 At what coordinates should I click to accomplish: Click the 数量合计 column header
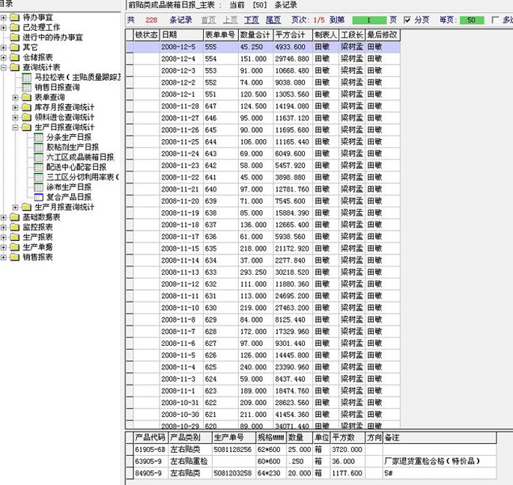pyautogui.click(x=254, y=34)
